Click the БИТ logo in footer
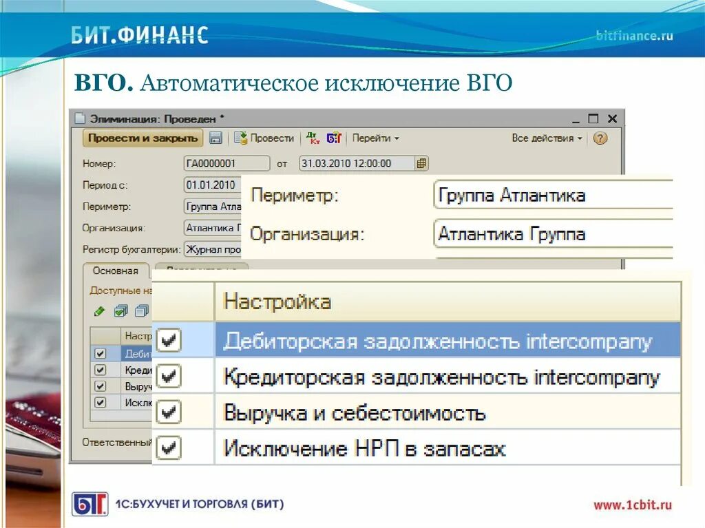Viewport: 705px width, 528px height. [90, 504]
